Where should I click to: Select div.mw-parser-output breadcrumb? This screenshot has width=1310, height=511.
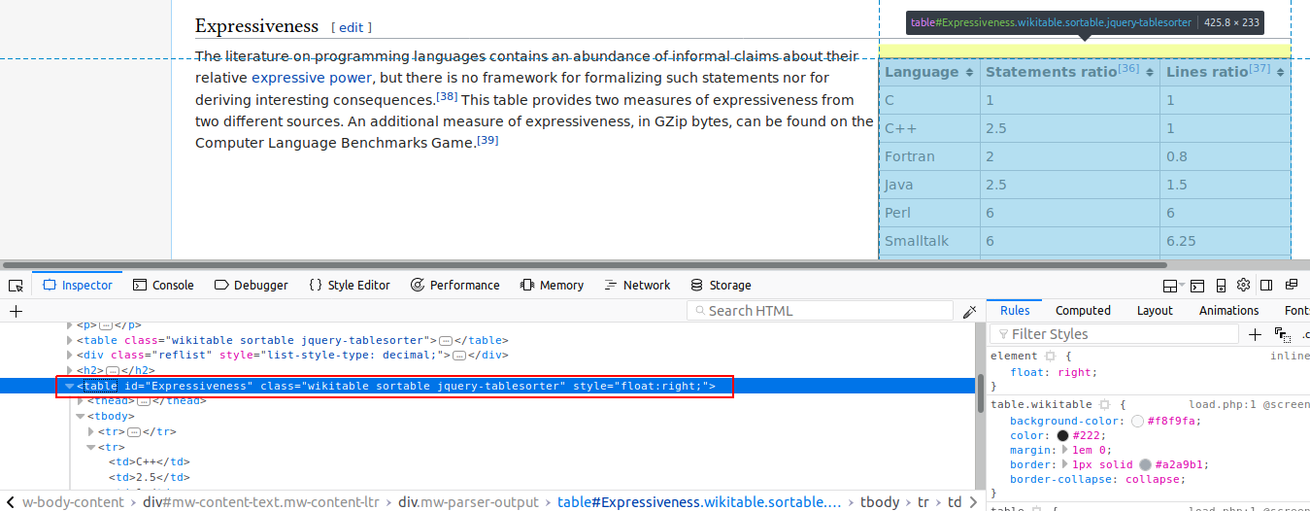tap(468, 502)
